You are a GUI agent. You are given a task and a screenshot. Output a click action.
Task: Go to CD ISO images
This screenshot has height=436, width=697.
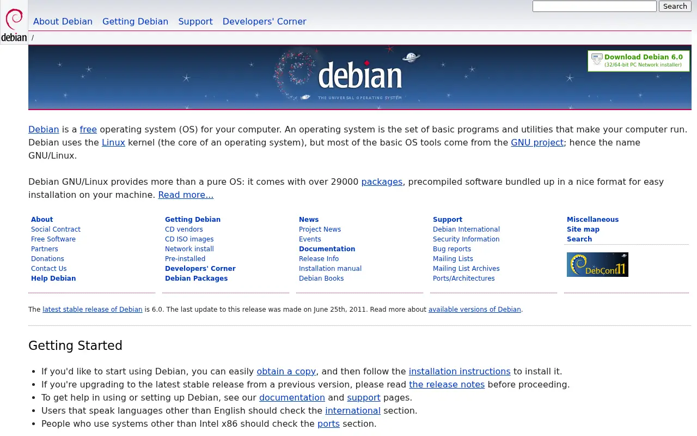189,239
